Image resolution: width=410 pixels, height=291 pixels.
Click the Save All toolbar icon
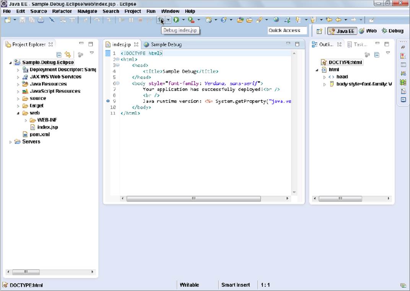[x=32, y=20]
